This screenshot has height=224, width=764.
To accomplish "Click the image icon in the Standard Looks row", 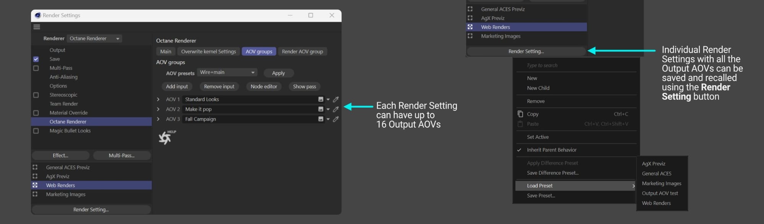I will pyautogui.click(x=321, y=99).
